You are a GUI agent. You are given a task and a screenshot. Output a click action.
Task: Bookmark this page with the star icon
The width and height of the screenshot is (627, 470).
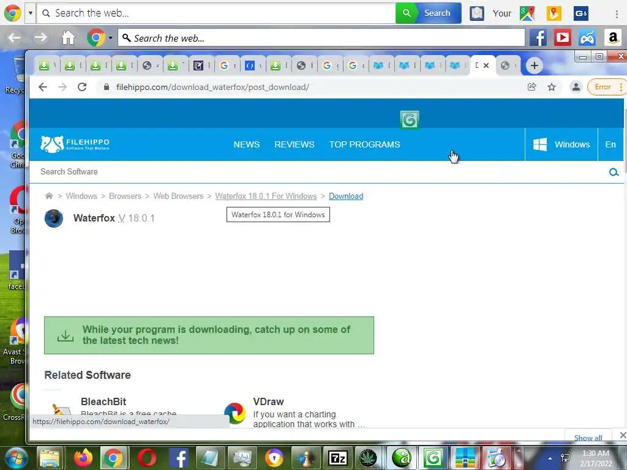point(552,87)
